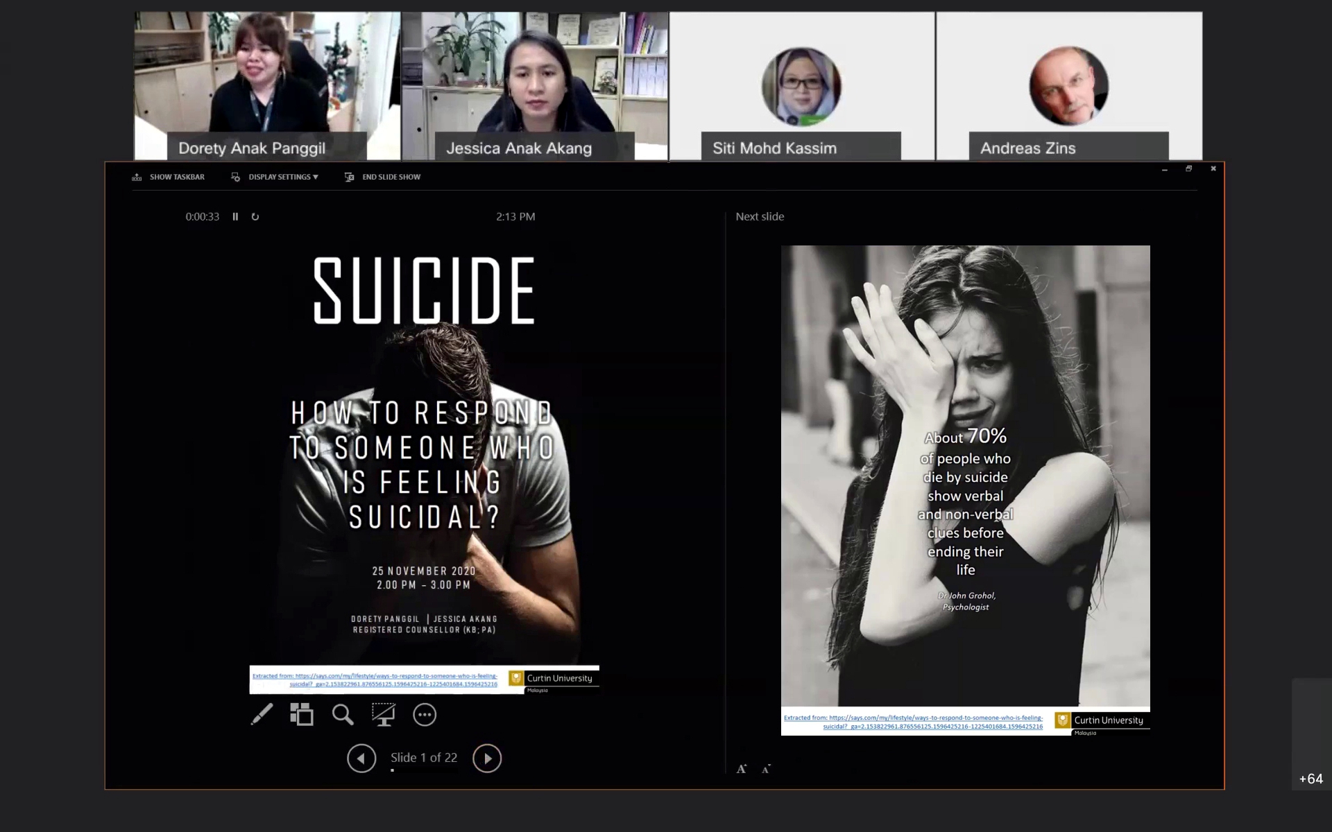Toggle black or unblack slide show

(383, 714)
